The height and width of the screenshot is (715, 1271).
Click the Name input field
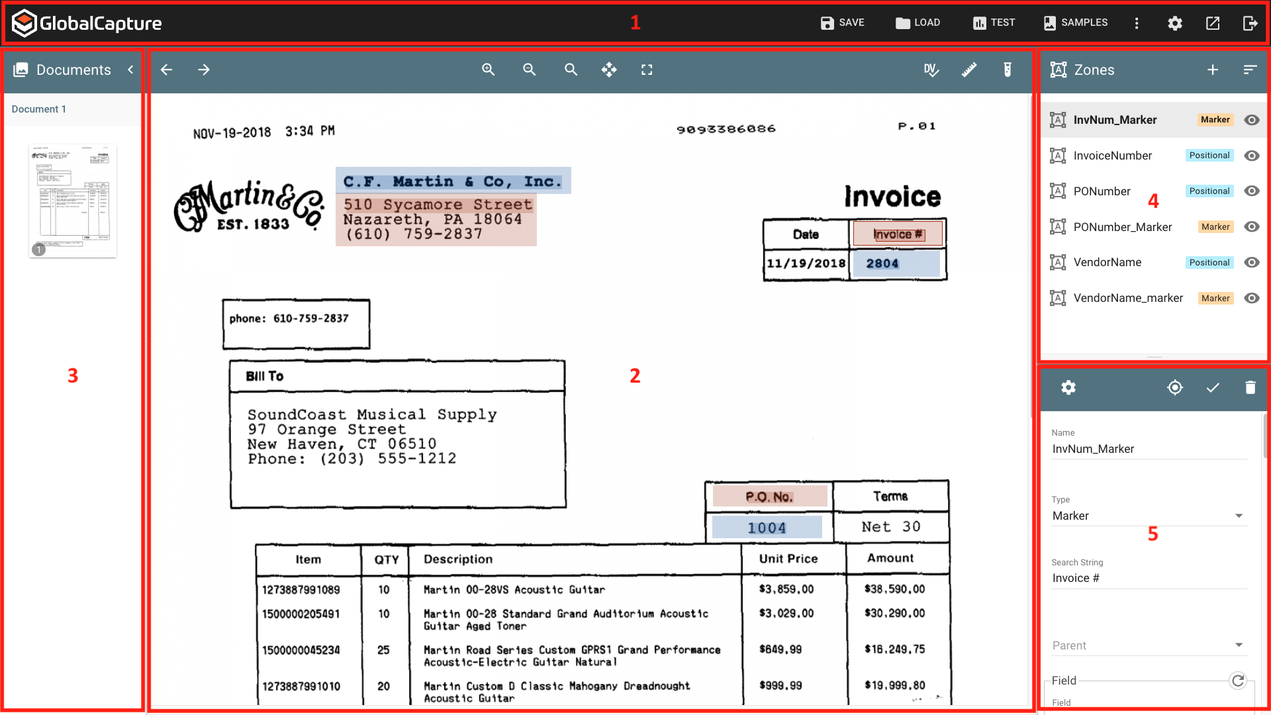(1149, 449)
